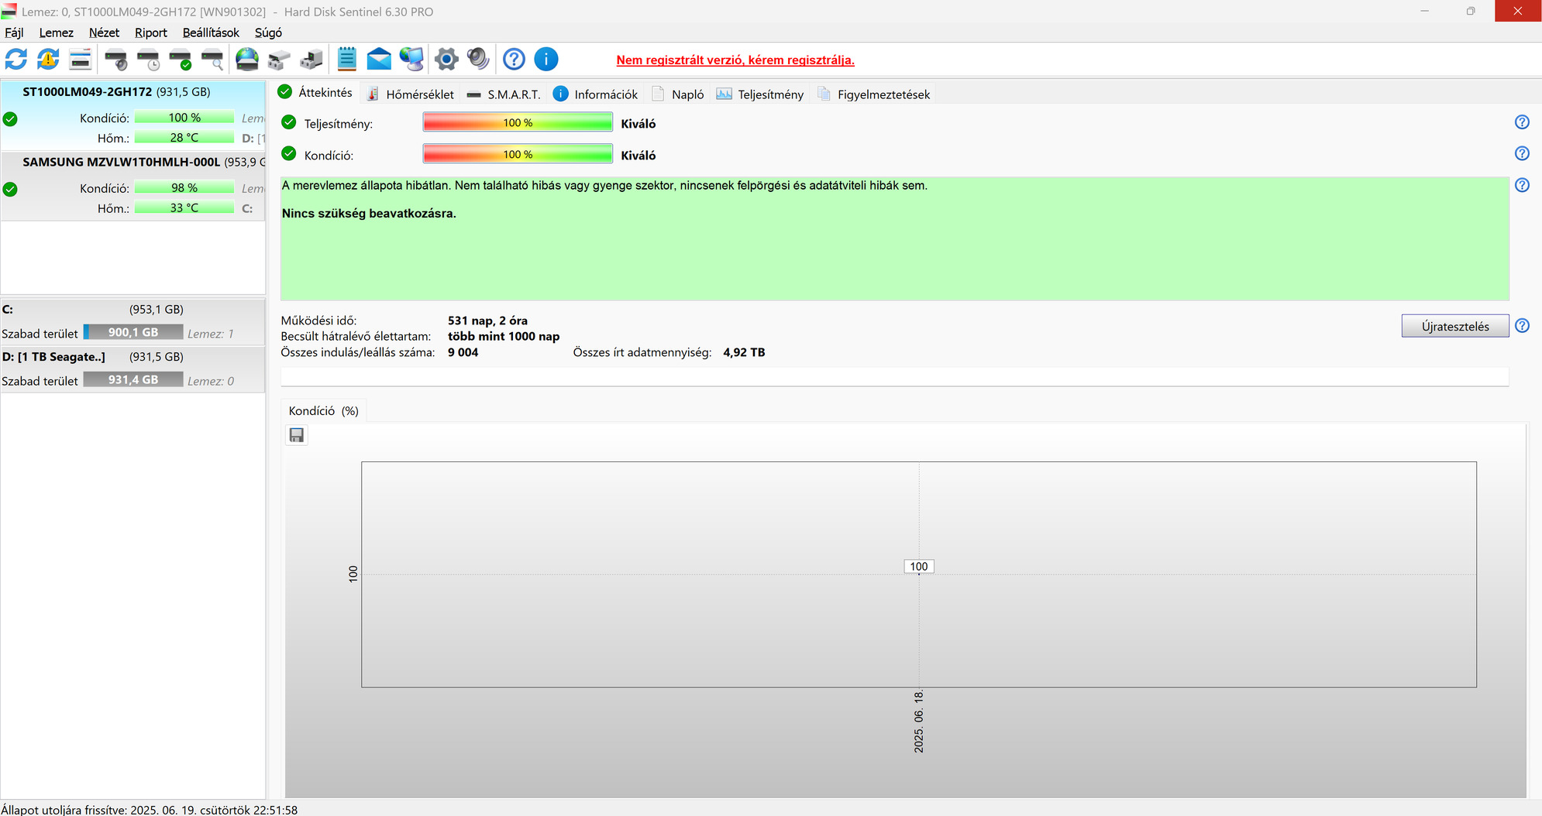Open the blue notepad report icon
The image size is (1542, 816).
[x=347, y=59]
